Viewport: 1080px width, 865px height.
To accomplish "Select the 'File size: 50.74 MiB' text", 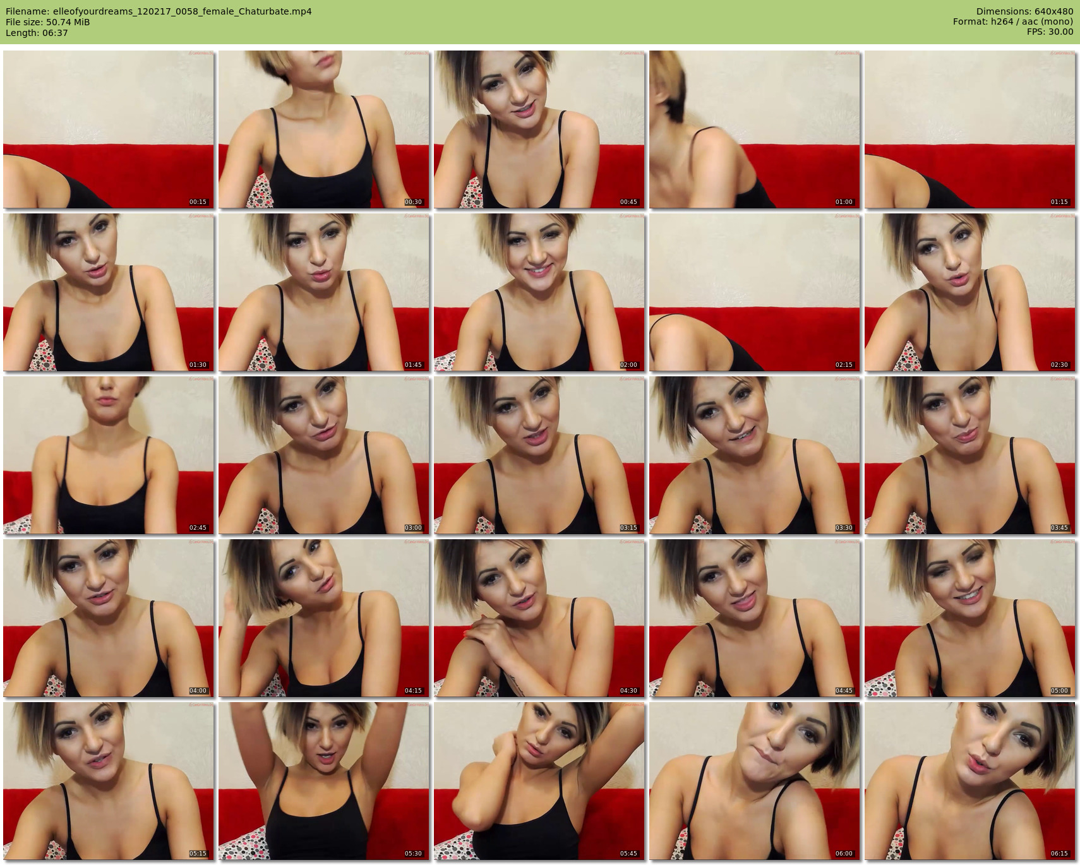I will 47,22.
